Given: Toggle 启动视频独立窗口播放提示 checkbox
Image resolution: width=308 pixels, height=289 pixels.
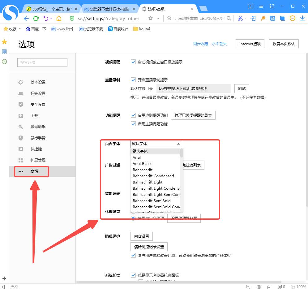Looking at the screenshot, I should point(133,62).
